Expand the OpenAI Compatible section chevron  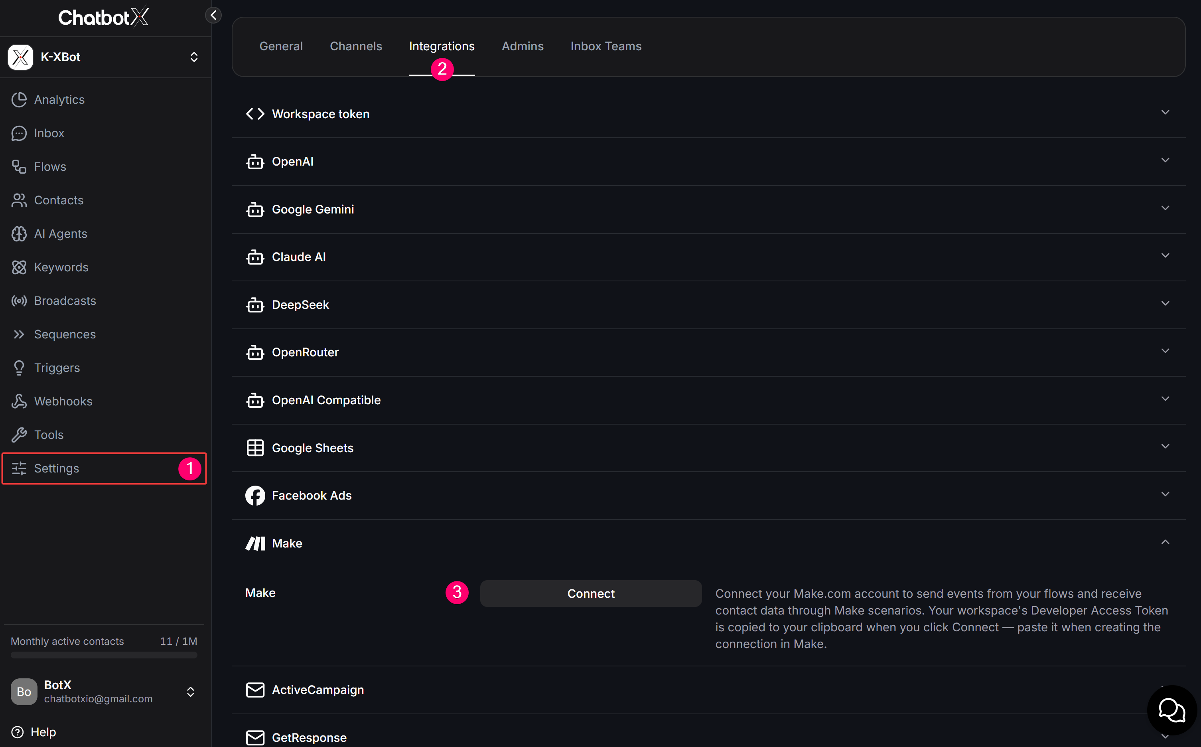pyautogui.click(x=1165, y=399)
